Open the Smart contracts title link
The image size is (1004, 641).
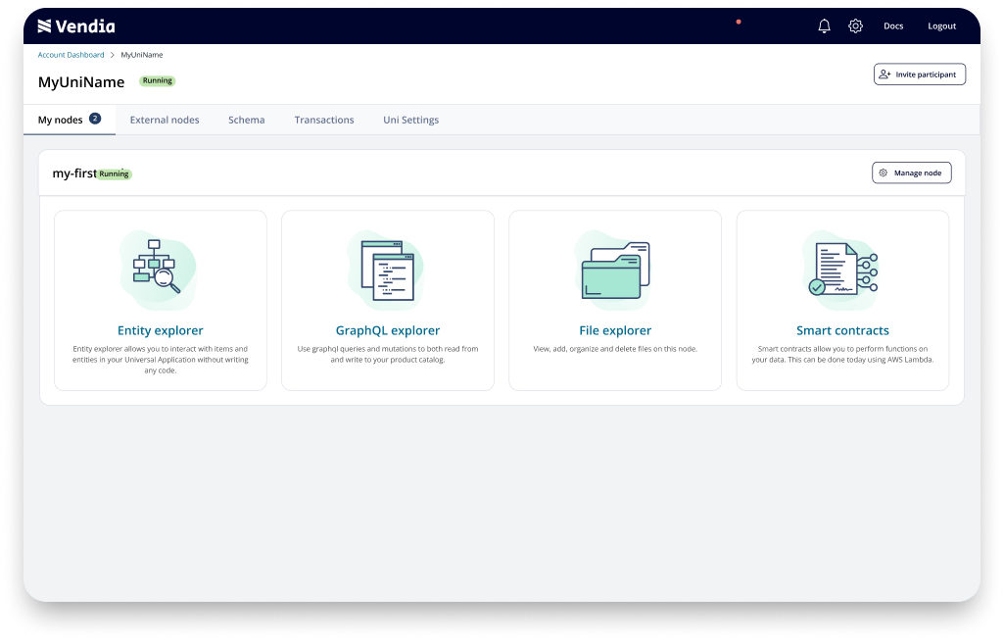coord(842,330)
